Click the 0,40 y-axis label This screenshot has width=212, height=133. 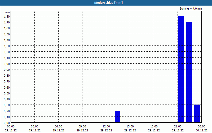[7, 99]
